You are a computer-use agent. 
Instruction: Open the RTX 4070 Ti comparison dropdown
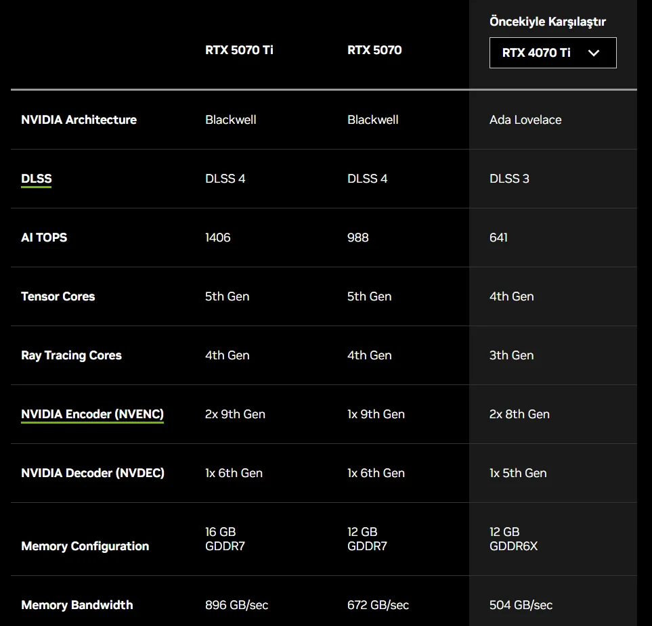(x=552, y=53)
